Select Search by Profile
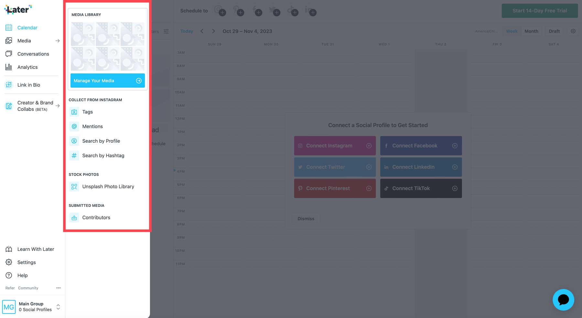The height and width of the screenshot is (318, 582). coord(101,141)
